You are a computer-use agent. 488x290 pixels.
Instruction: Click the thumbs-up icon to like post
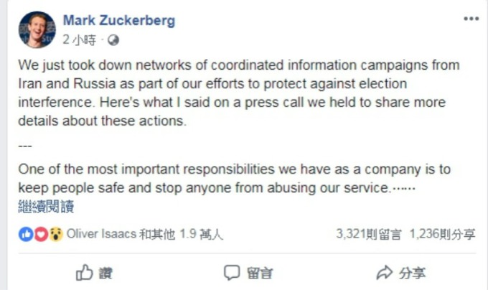84,272
